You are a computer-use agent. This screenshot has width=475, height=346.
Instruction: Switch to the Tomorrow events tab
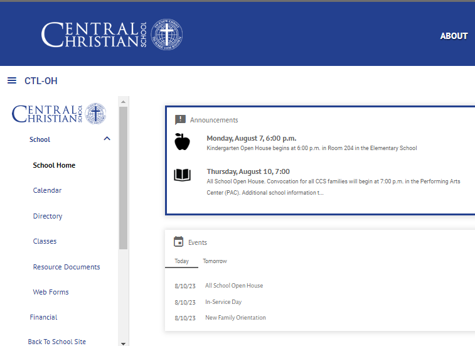(x=215, y=261)
